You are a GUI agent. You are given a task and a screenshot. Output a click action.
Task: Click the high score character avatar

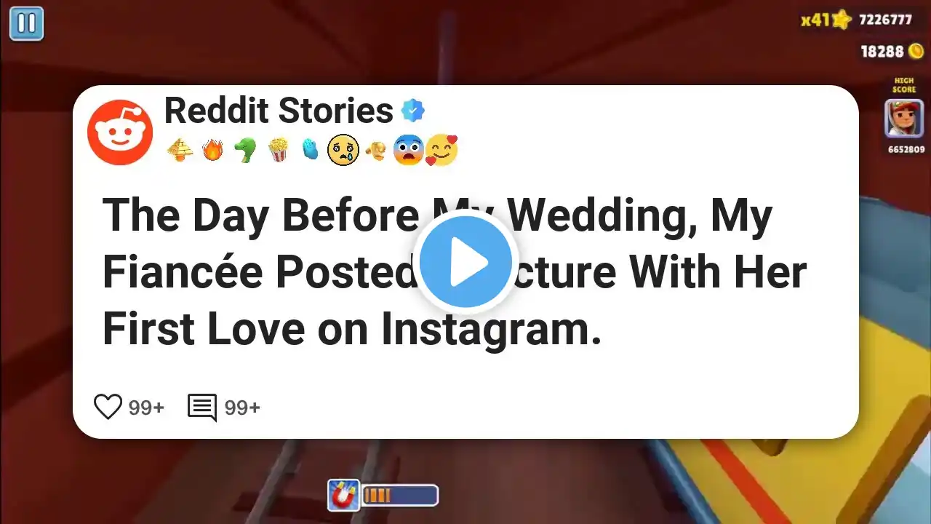(904, 119)
